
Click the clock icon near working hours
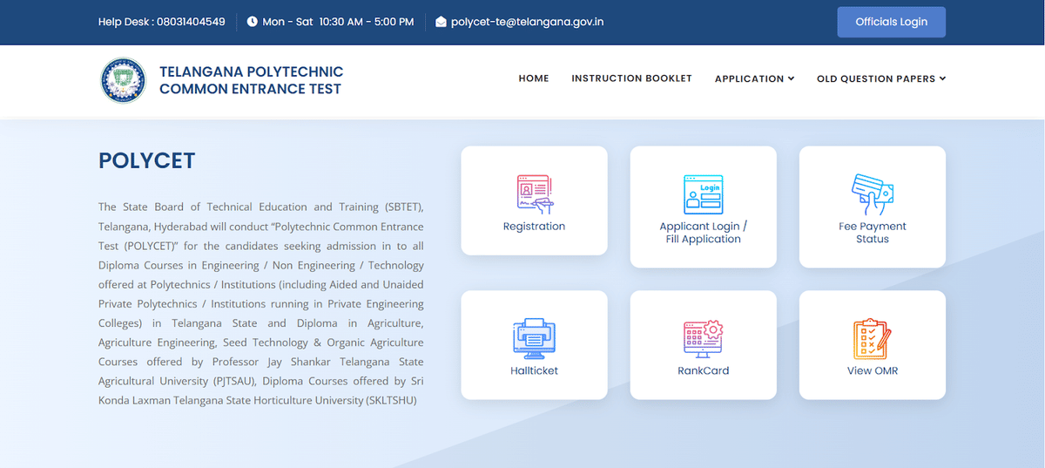click(253, 22)
